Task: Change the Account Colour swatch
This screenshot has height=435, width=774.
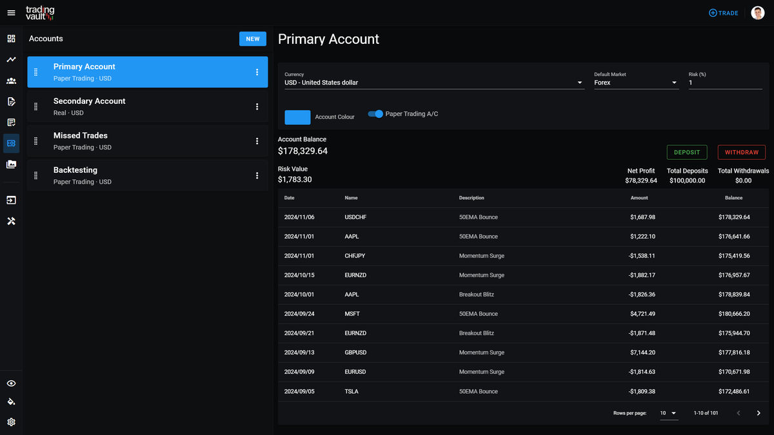Action: (x=297, y=117)
